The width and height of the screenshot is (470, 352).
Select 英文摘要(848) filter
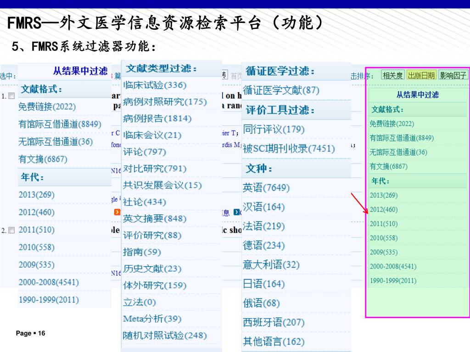point(155,219)
